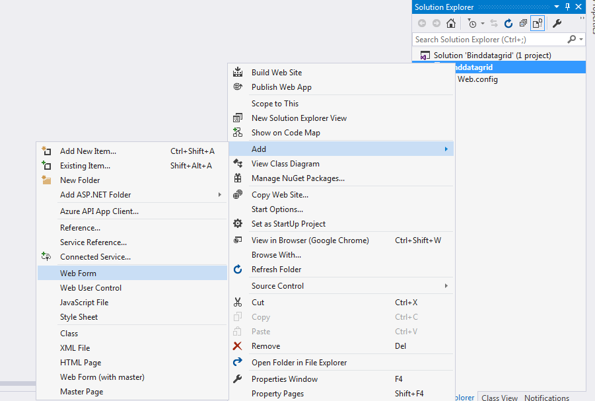Viewport: 595px width, 401px height.
Task: Open Solution Explorer Properties with the wrench icon
Action: coord(557,24)
